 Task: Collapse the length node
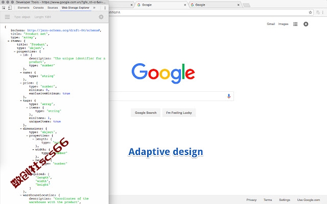[x=33, y=139]
